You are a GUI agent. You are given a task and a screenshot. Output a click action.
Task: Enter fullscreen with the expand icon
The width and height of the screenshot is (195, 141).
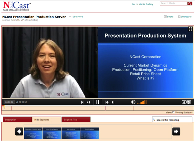tap(190, 29)
